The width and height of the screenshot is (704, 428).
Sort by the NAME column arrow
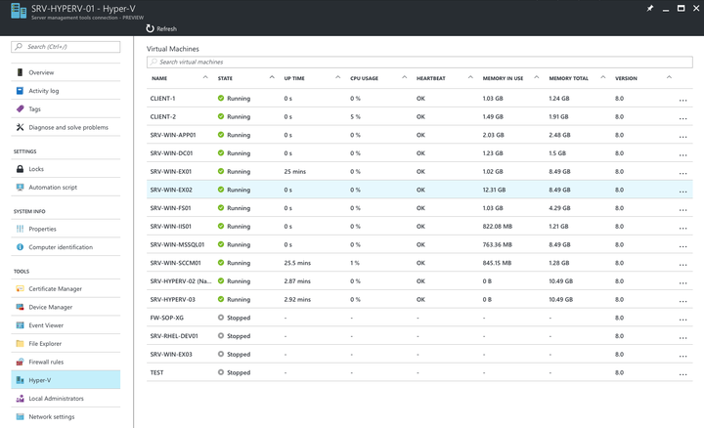205,77
